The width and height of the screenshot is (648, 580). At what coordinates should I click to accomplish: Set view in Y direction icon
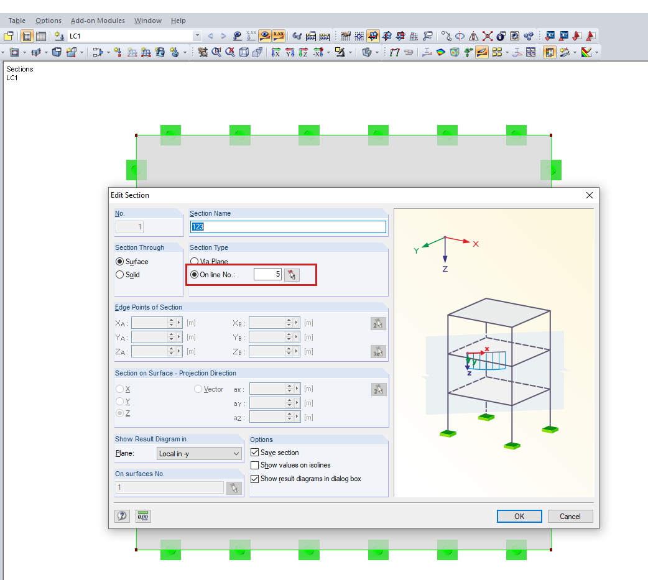pyautogui.click(x=290, y=52)
